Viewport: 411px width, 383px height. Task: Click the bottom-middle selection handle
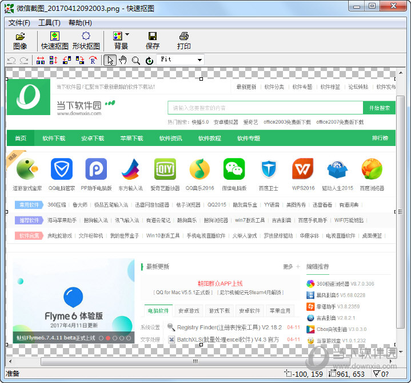pos(201,345)
